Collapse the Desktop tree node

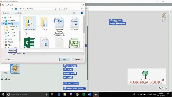(3, 24)
